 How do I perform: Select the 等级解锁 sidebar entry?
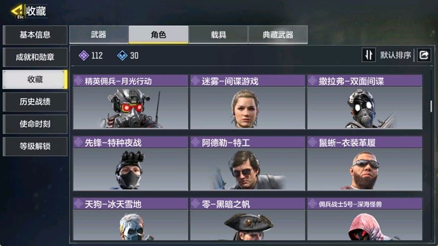[x=35, y=146]
